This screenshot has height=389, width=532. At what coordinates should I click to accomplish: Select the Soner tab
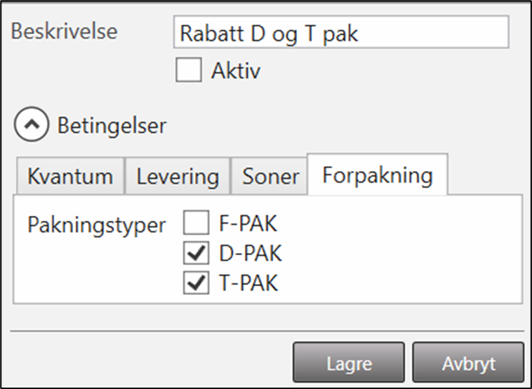click(x=270, y=176)
